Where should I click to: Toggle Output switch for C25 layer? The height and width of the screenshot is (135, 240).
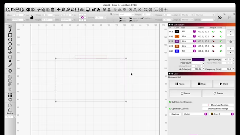point(213,41)
